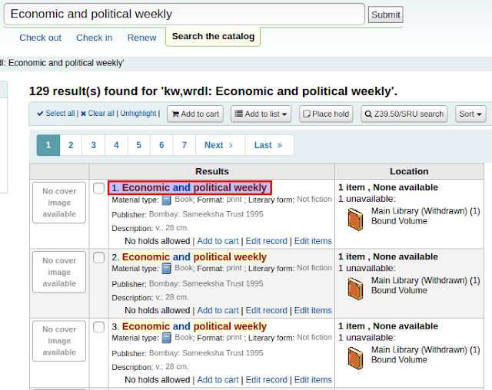This screenshot has height=390, width=492.
Task: Jump to Last results page
Action: 268,145
